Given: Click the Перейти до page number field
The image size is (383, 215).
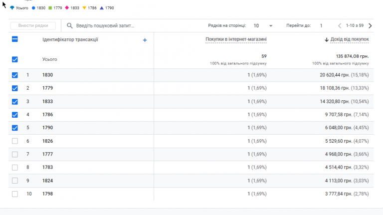Looking at the screenshot, I should [321, 25].
